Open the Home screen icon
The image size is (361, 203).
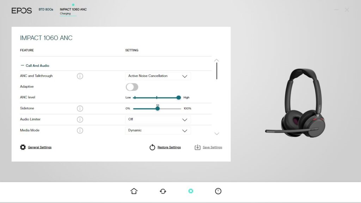[x=134, y=191]
